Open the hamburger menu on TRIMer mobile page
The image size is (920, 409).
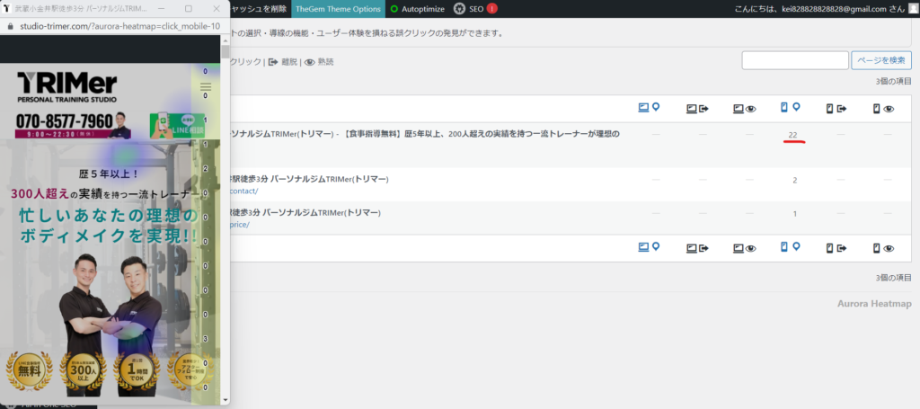[x=206, y=88]
